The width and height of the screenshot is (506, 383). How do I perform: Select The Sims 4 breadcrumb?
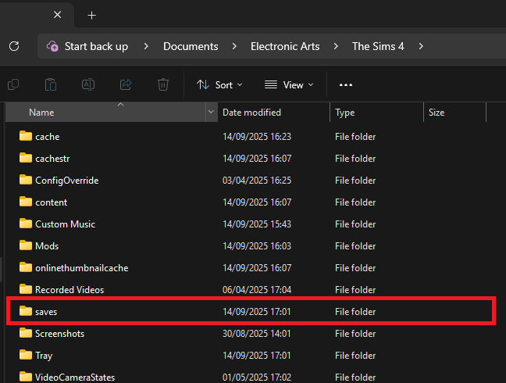click(378, 46)
